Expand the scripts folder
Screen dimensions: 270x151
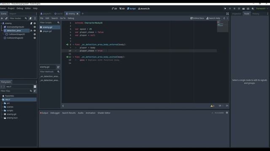pyautogui.click(x=3, y=111)
